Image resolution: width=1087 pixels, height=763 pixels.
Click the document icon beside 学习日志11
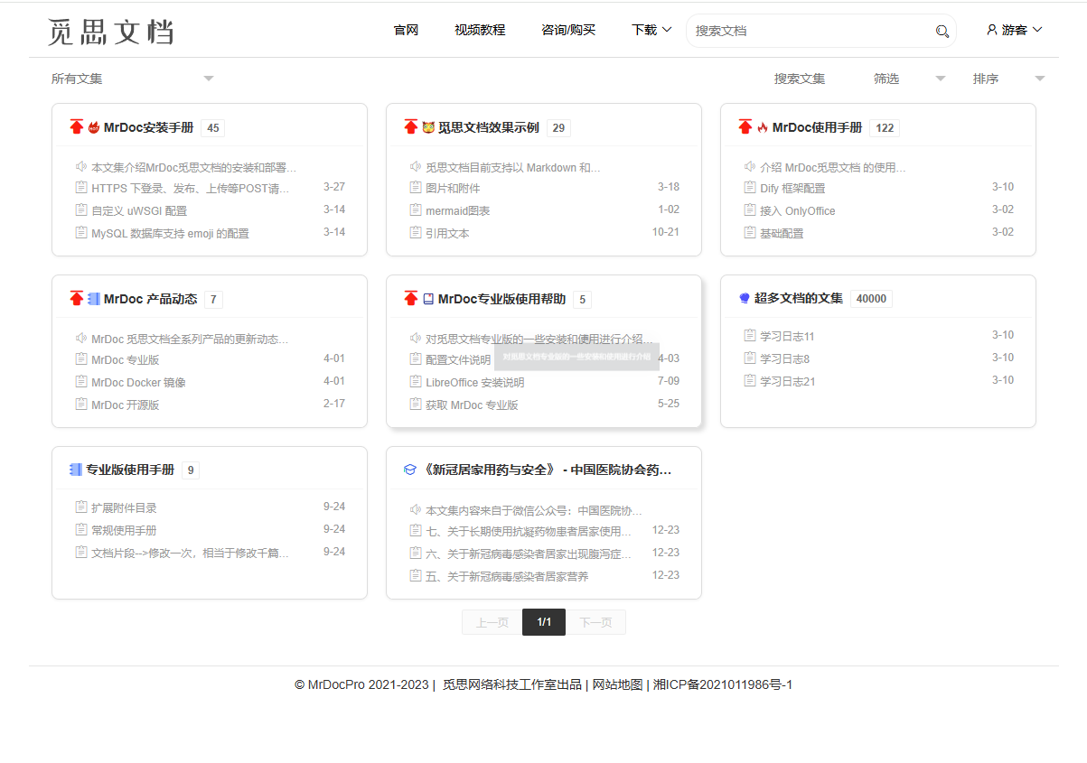750,336
